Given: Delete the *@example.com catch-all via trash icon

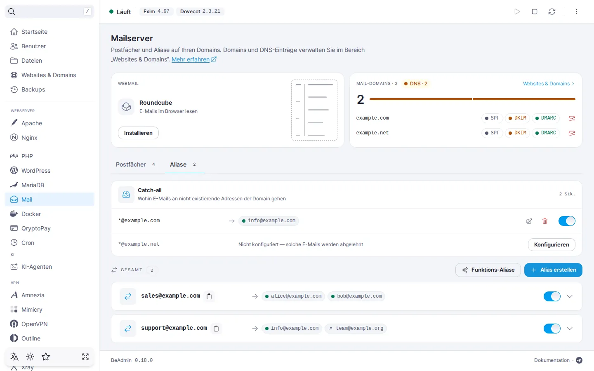Looking at the screenshot, I should click(545, 221).
